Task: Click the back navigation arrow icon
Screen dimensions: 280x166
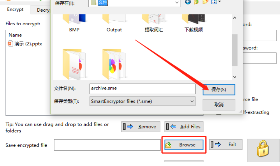Action: pos(188,2)
